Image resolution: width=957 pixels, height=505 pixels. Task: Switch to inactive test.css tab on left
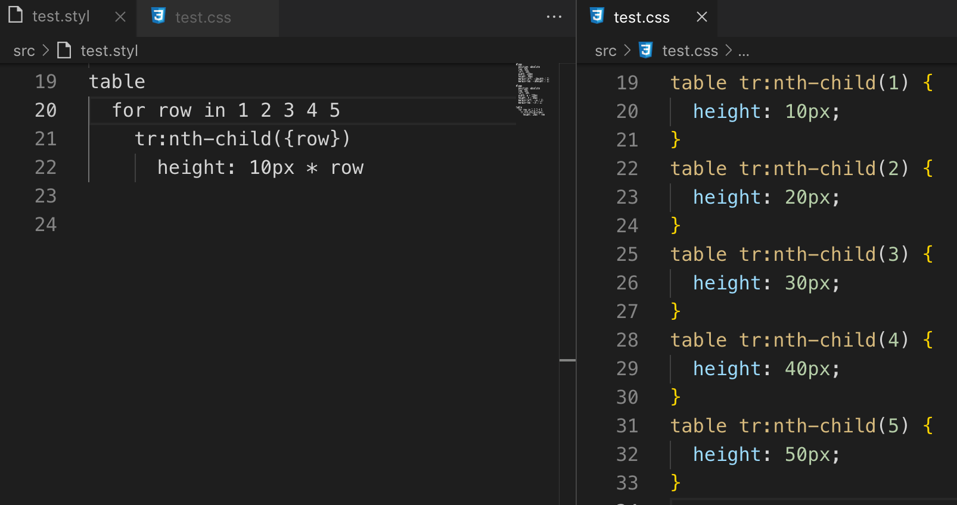point(203,18)
